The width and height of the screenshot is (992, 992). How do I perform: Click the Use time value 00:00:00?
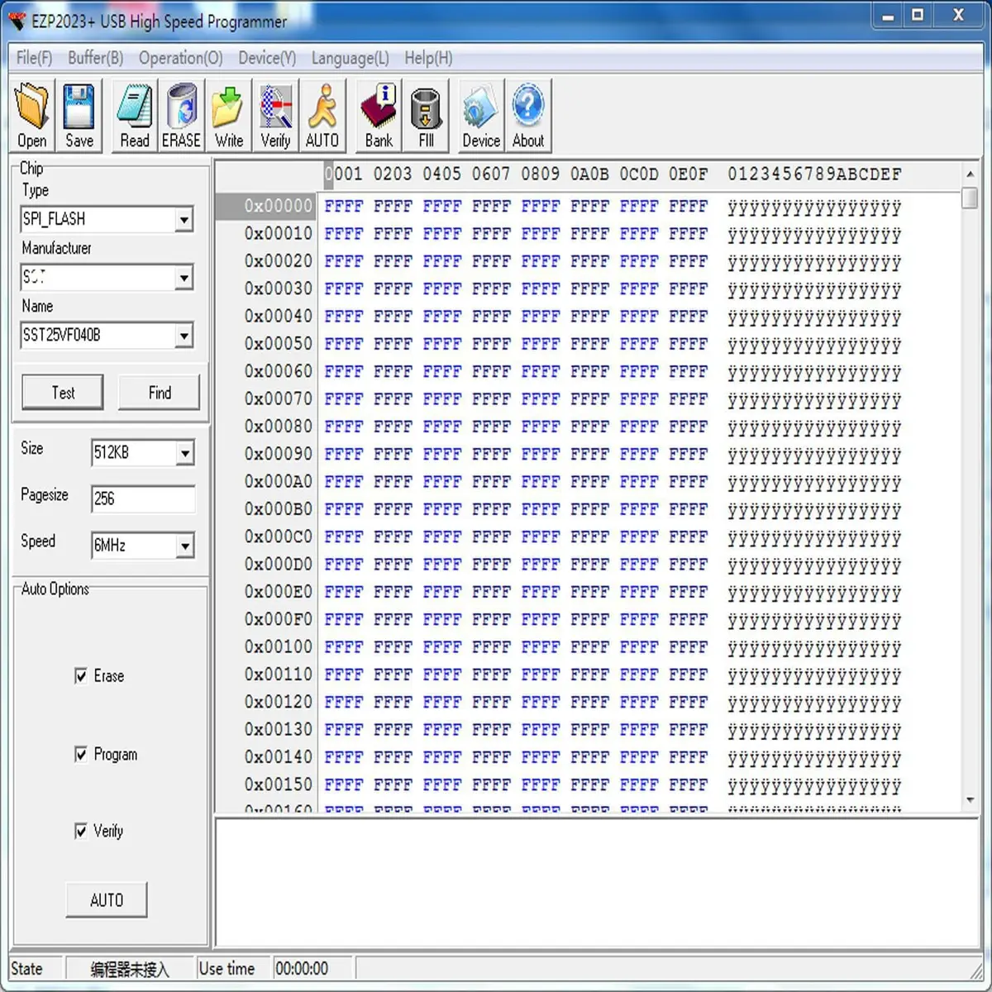pyautogui.click(x=302, y=968)
